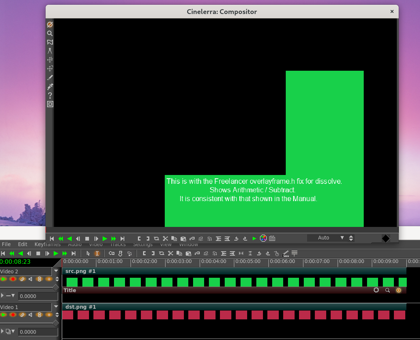This screenshot has width=420, height=340.
Task: Open the Edit menu
Action: (23, 244)
